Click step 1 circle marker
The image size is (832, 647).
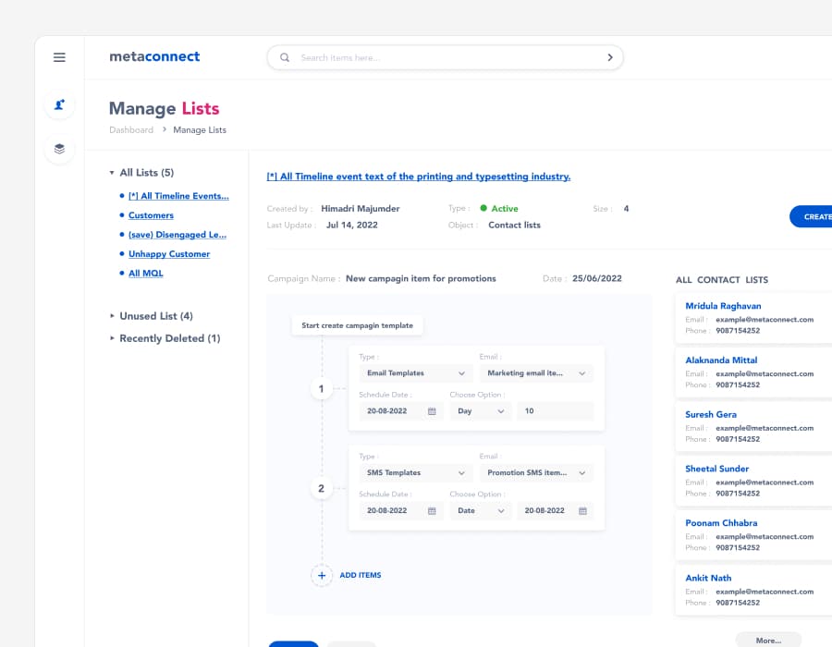coord(321,389)
